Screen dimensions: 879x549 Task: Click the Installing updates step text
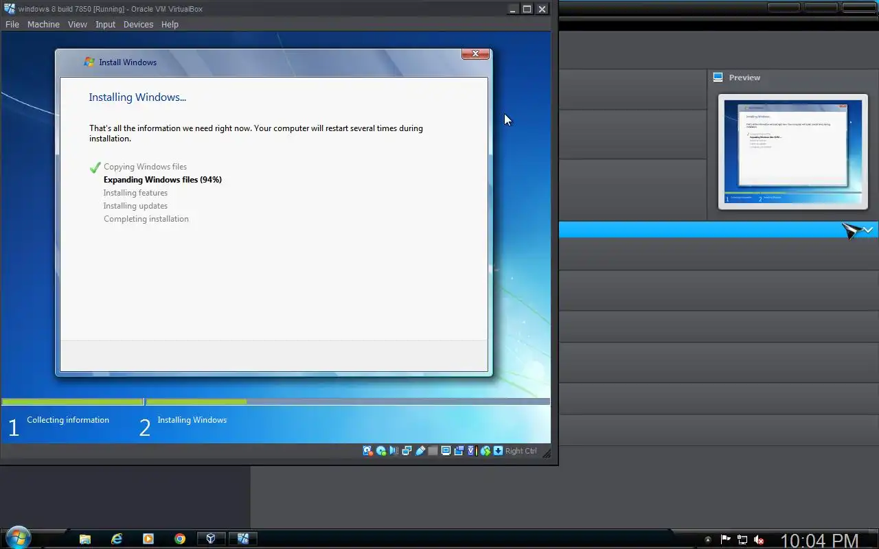(135, 206)
